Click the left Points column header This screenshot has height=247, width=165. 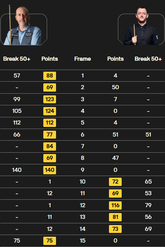click(49, 59)
